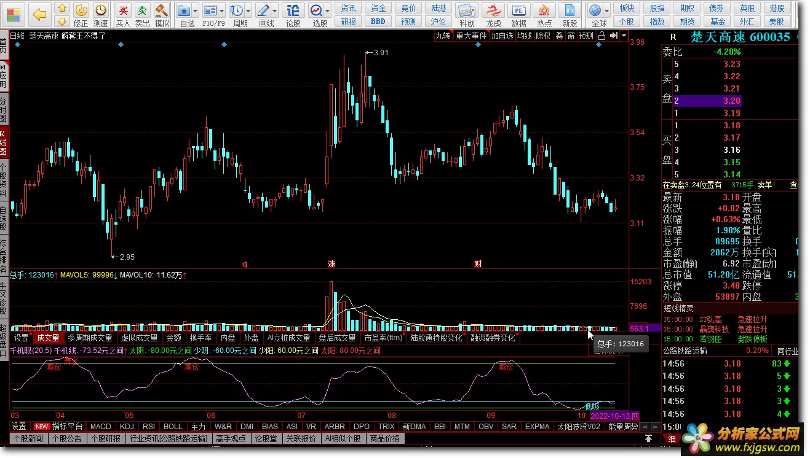Viewport: 810px width, 458px height.
Task: Open the F10/F9 info icon
Action: pos(210,10)
